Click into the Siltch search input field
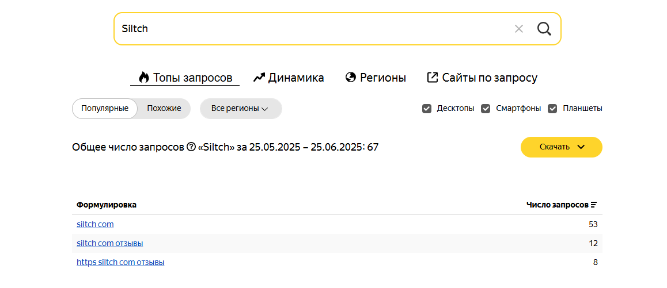Image resolution: width=667 pixels, height=288 pixels. (313, 29)
